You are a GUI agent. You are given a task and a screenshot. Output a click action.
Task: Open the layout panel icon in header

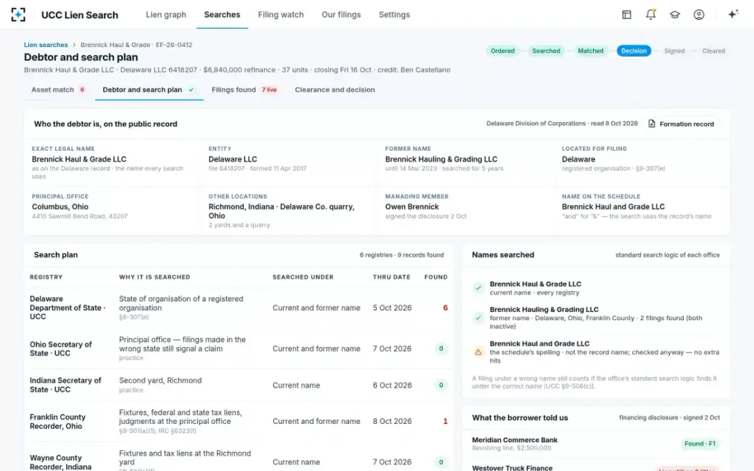(626, 14)
